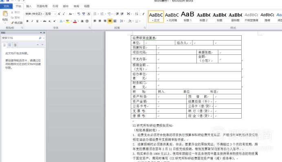Screen dimensions: 282x162
Task: Switch to the 引用 (References) tab
Action: 55,6
